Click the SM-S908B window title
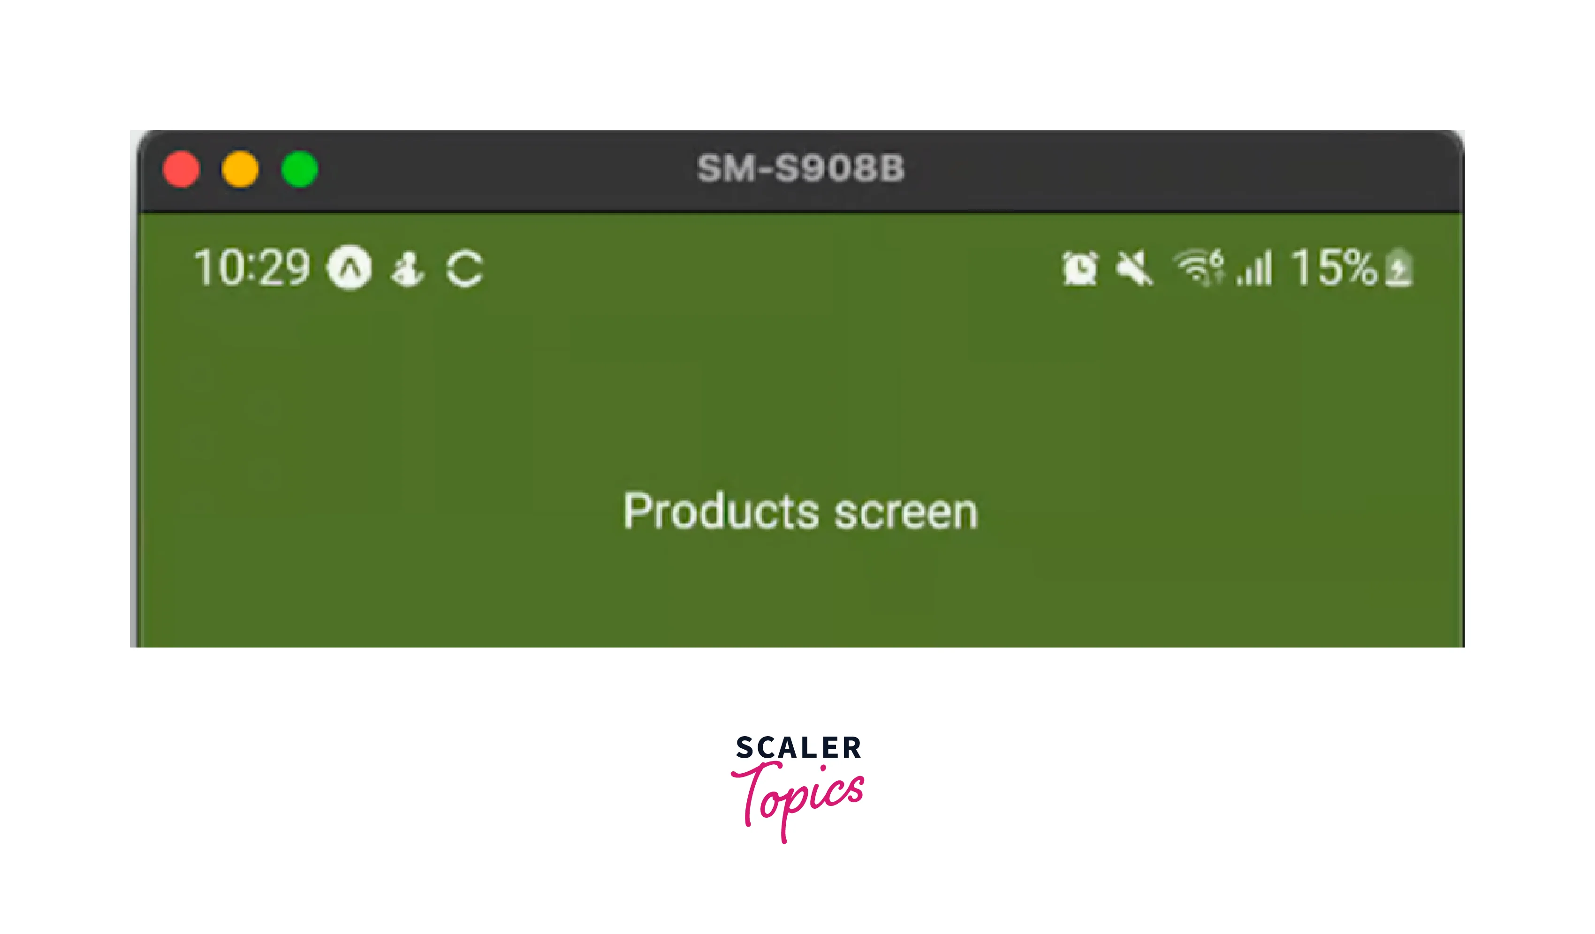Viewport: 1595px width, 934px height. coord(801,169)
